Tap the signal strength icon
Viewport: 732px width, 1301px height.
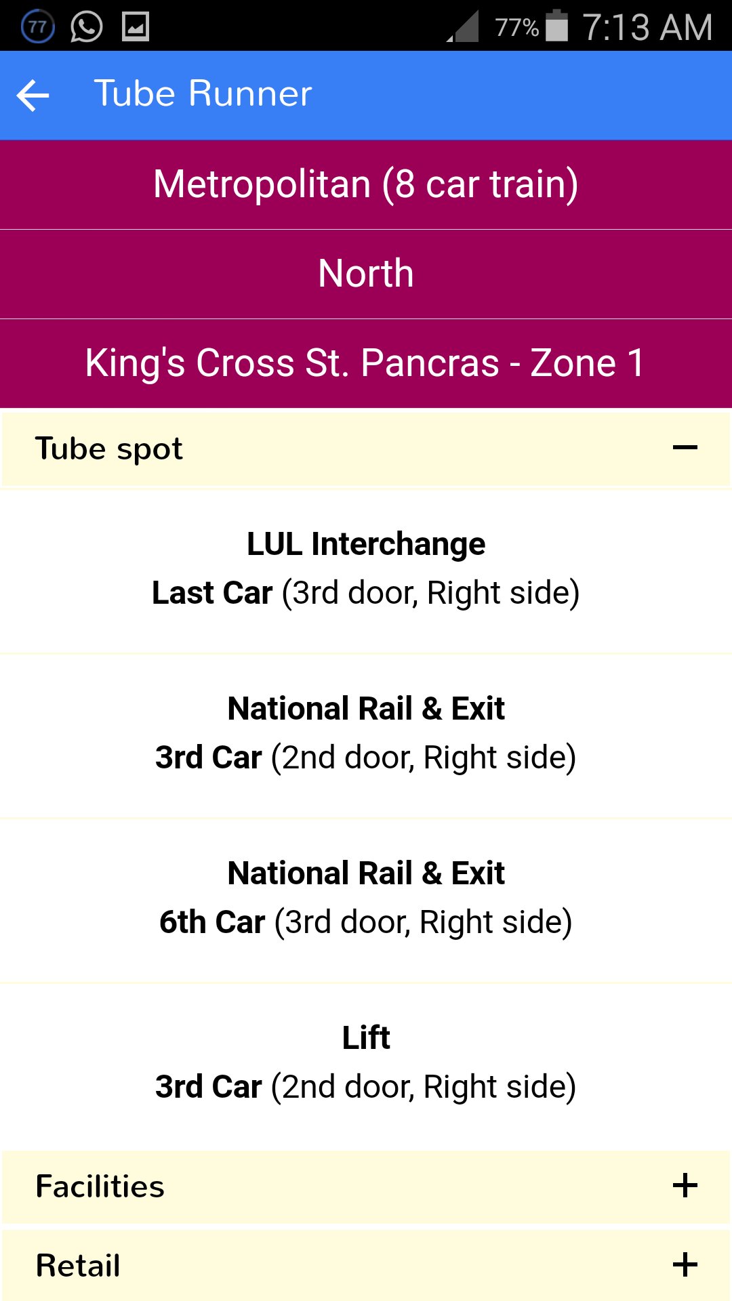(x=464, y=27)
